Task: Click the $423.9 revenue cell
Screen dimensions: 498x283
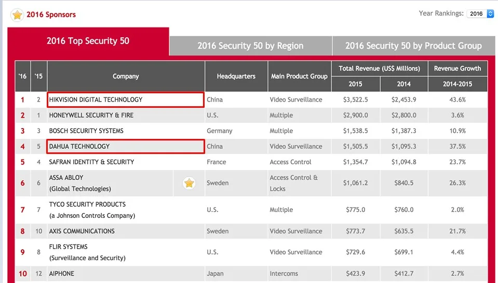Action: 355,274
